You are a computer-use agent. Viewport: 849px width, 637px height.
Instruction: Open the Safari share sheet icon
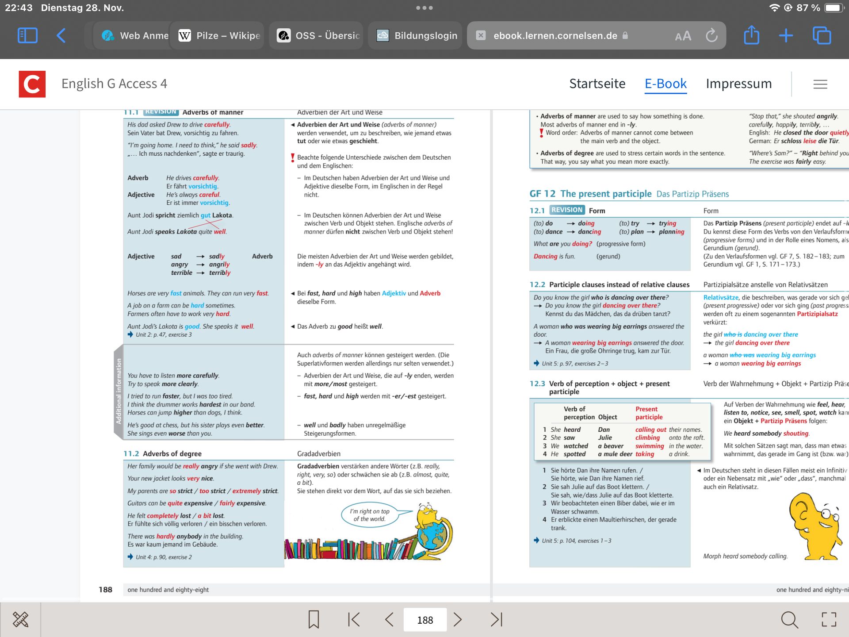tap(751, 35)
